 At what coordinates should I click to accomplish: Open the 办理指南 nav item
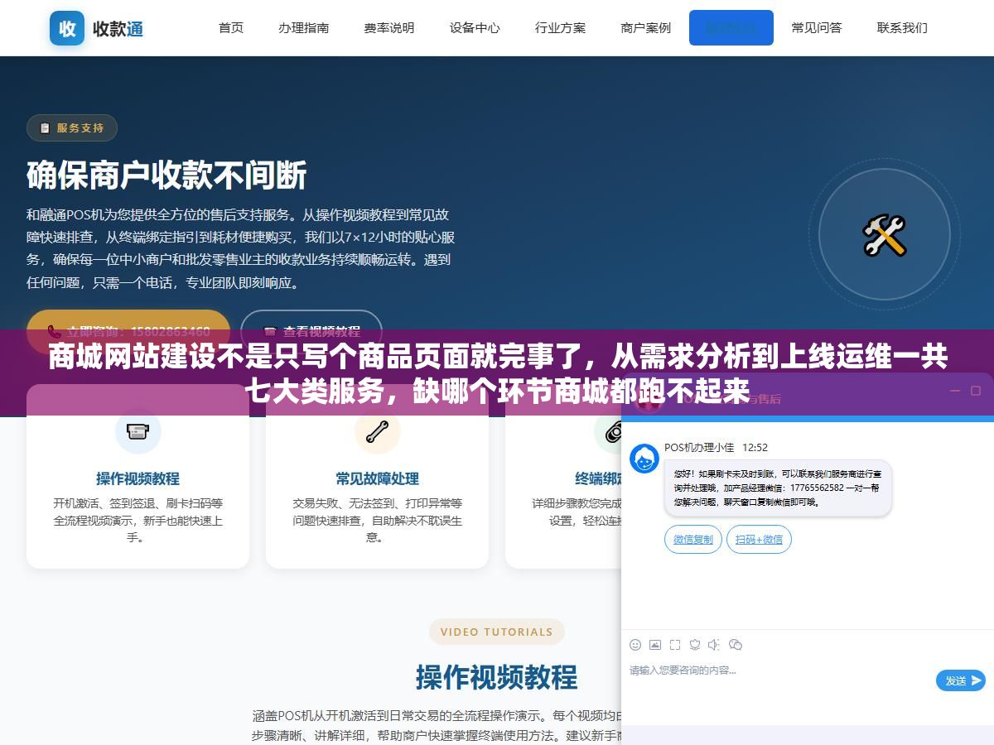(303, 27)
